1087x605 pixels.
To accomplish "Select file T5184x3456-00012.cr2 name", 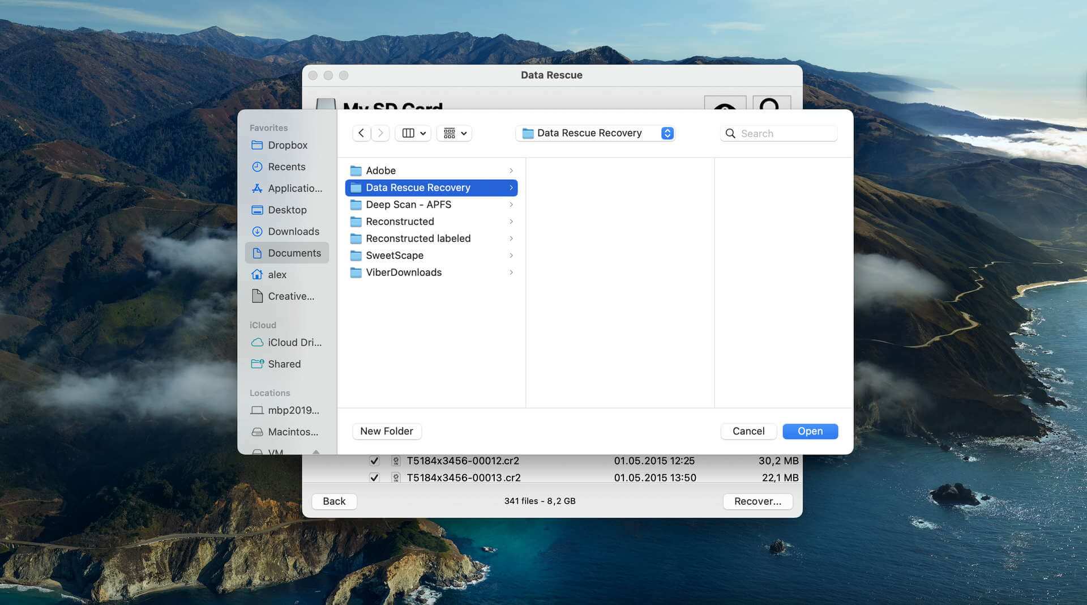I will point(463,461).
